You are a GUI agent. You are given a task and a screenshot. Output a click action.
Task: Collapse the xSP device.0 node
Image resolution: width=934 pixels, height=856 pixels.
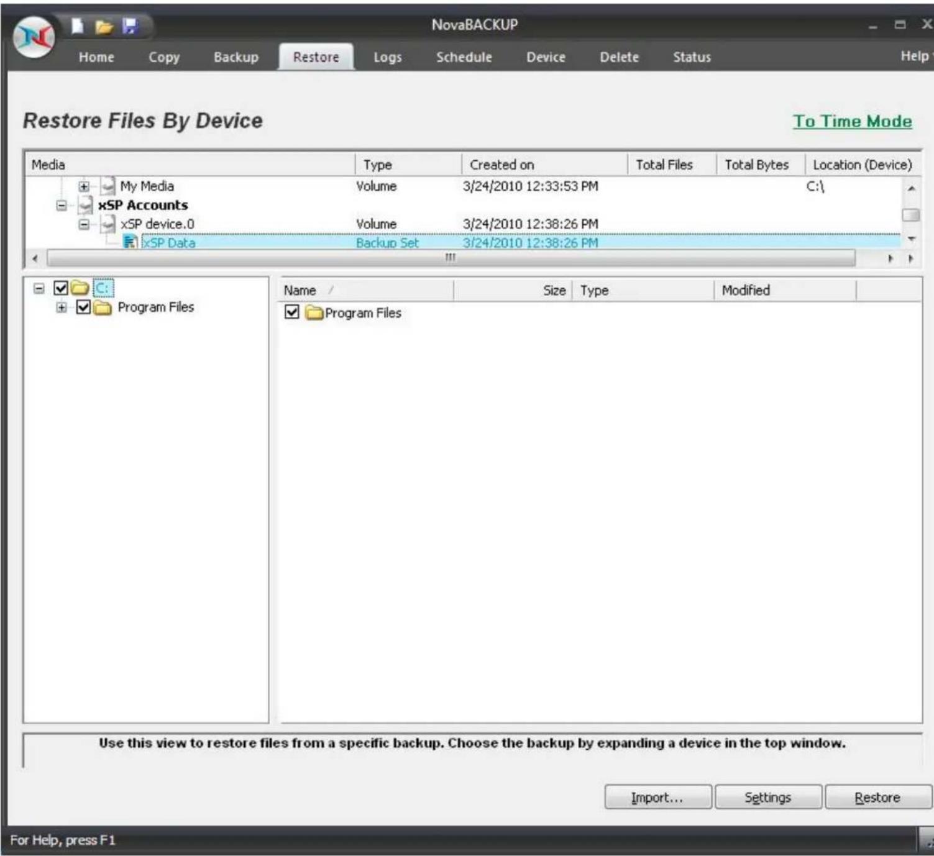point(84,224)
